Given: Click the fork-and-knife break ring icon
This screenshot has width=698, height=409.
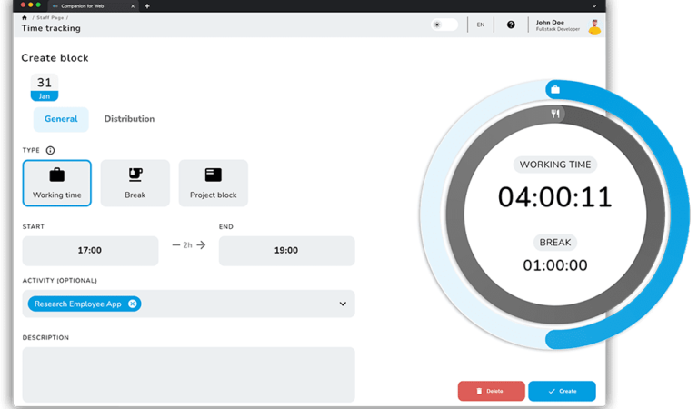Looking at the screenshot, I should click(x=555, y=114).
